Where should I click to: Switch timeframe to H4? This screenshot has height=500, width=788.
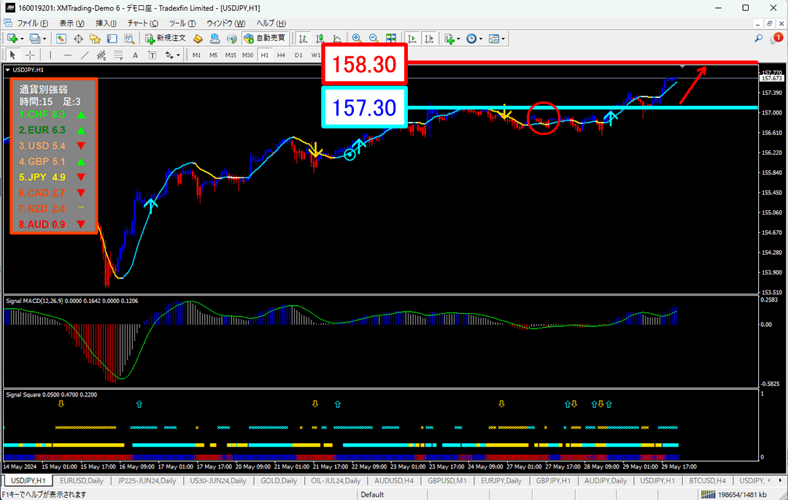coord(282,55)
